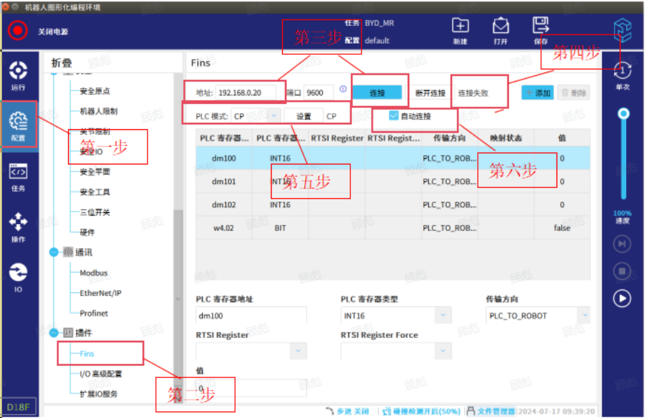Image resolution: width=645 pixels, height=418 pixels.
Task: Select the 任务 (Task) sidebar icon
Action: tap(18, 176)
